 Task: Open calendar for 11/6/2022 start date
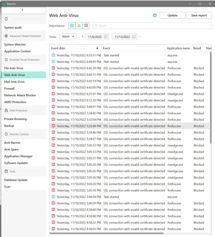click(x=106, y=37)
